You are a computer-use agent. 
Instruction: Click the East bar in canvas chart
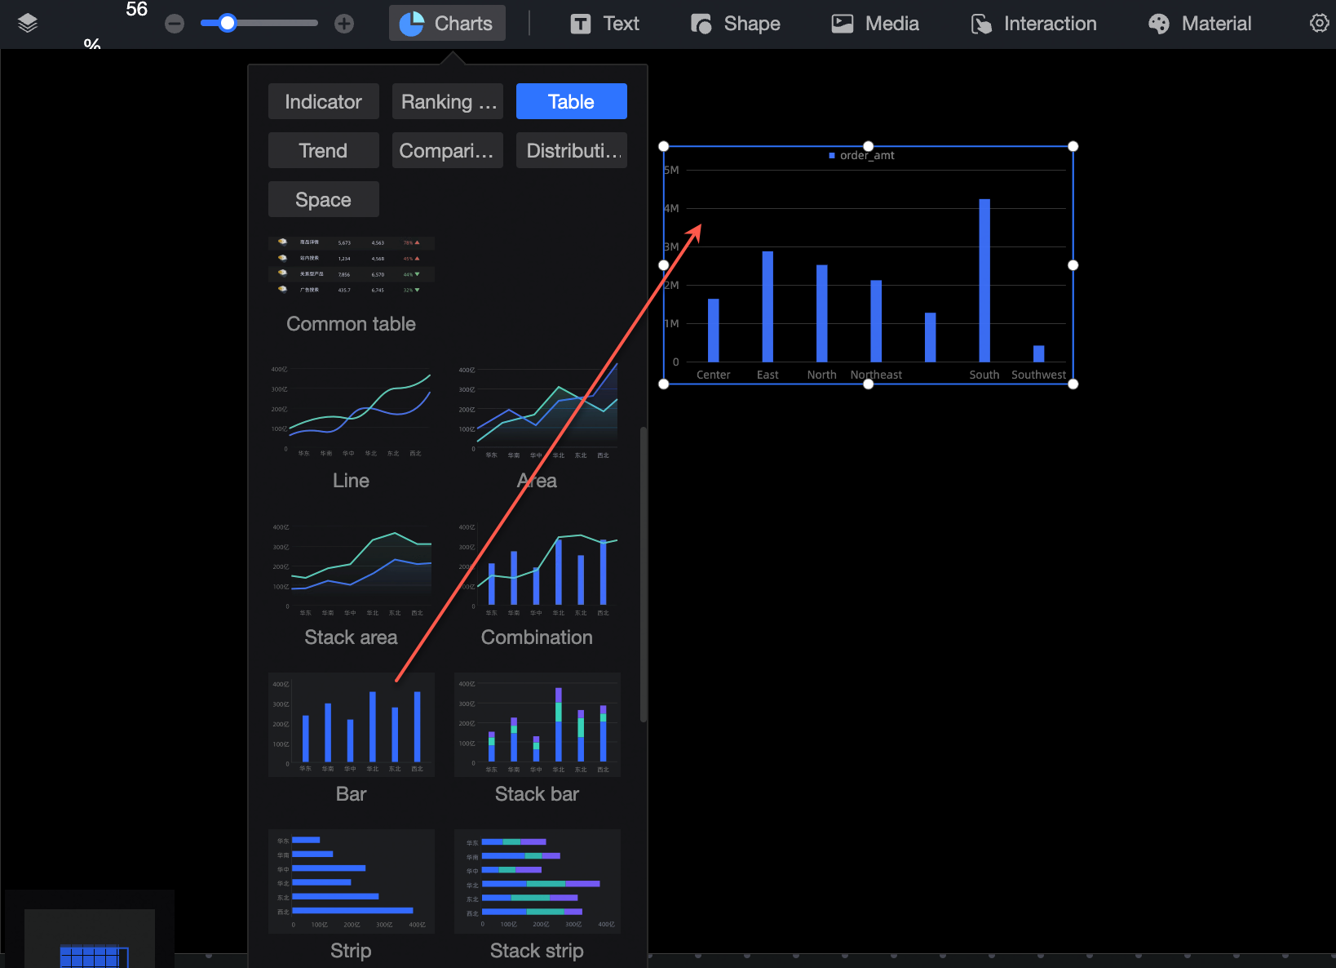768,306
